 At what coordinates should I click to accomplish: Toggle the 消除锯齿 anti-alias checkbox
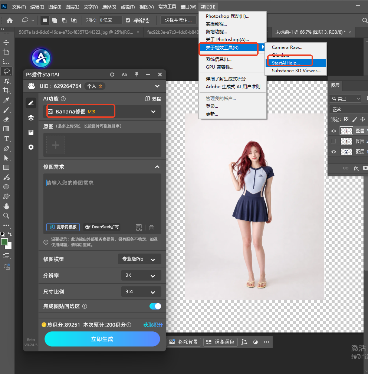(128, 20)
